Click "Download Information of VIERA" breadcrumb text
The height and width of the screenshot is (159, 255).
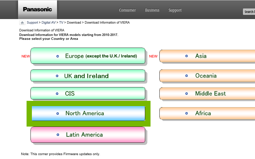[x=107, y=23]
